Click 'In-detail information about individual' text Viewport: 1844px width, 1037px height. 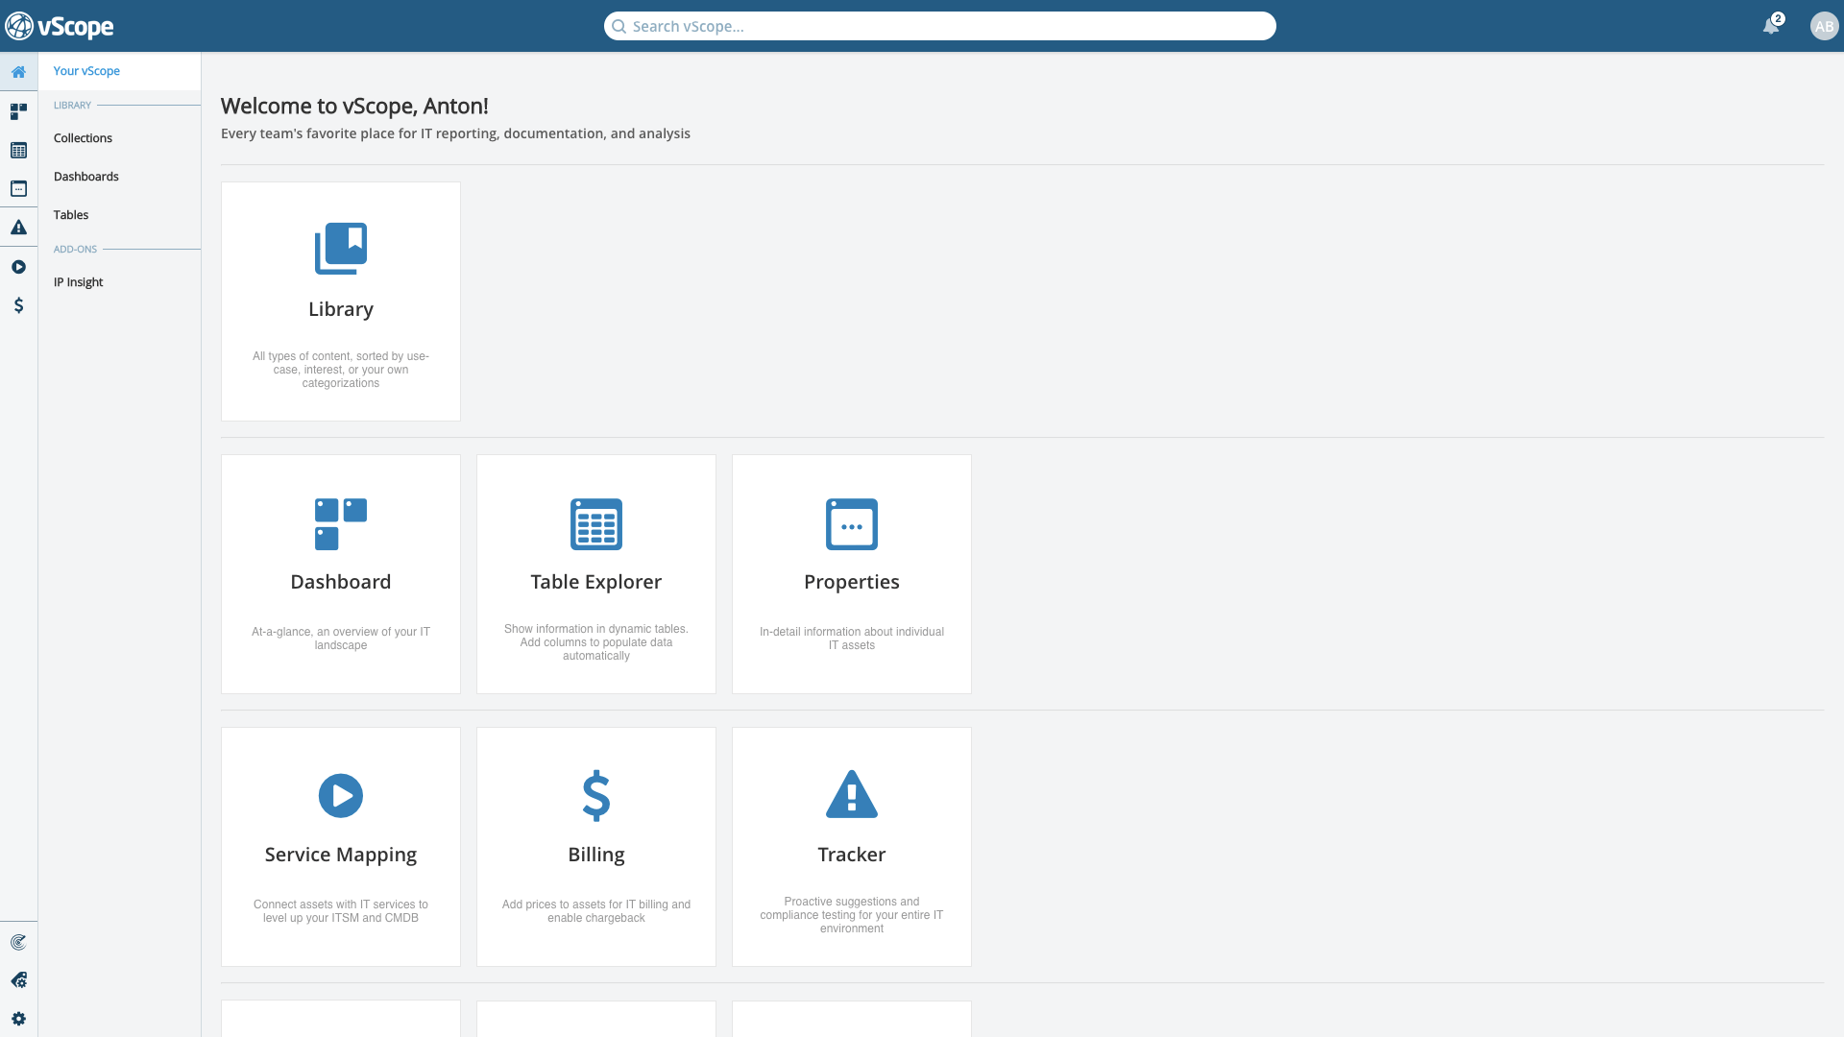(852, 639)
